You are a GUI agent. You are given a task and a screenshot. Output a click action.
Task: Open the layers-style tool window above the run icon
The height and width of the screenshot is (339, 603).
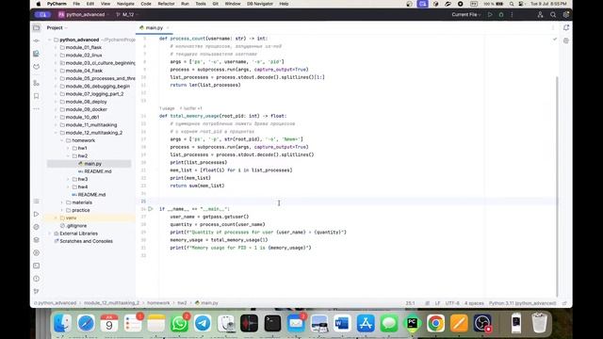(36, 202)
